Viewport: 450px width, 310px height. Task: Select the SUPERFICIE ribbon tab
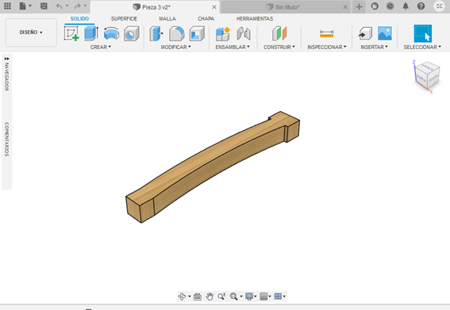point(124,19)
